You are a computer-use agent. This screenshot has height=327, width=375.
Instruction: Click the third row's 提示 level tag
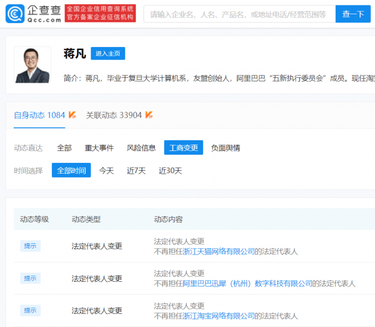[30, 310]
